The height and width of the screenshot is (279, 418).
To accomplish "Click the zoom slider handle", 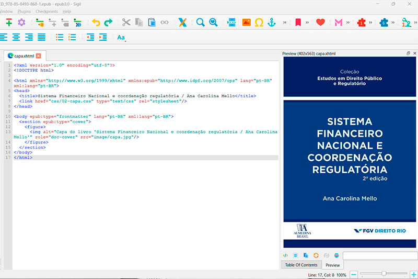I will (x=384, y=274).
